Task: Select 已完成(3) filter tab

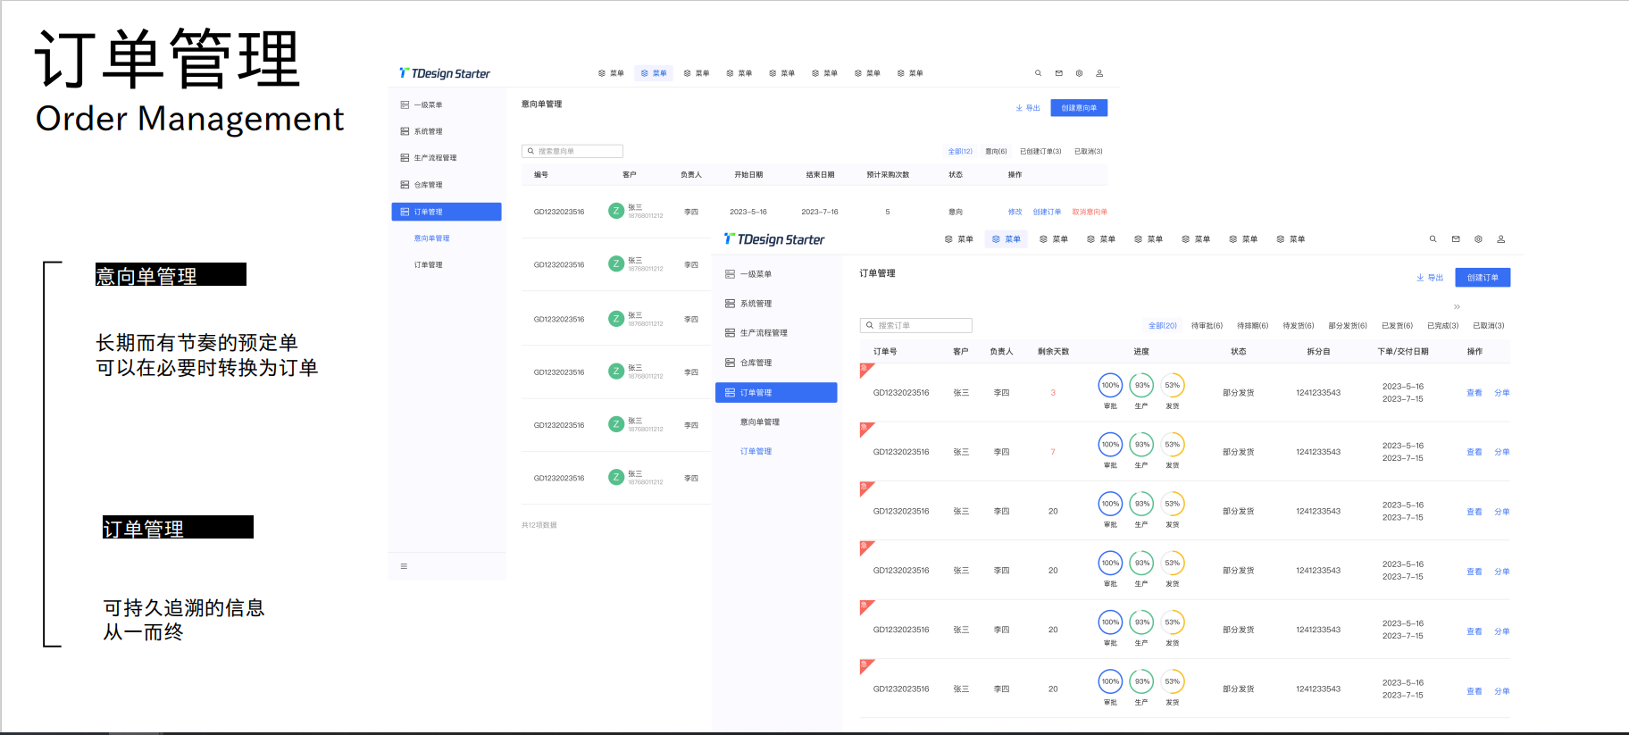Action: (1442, 326)
